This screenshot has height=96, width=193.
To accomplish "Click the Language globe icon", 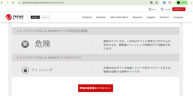I will tap(162, 9).
